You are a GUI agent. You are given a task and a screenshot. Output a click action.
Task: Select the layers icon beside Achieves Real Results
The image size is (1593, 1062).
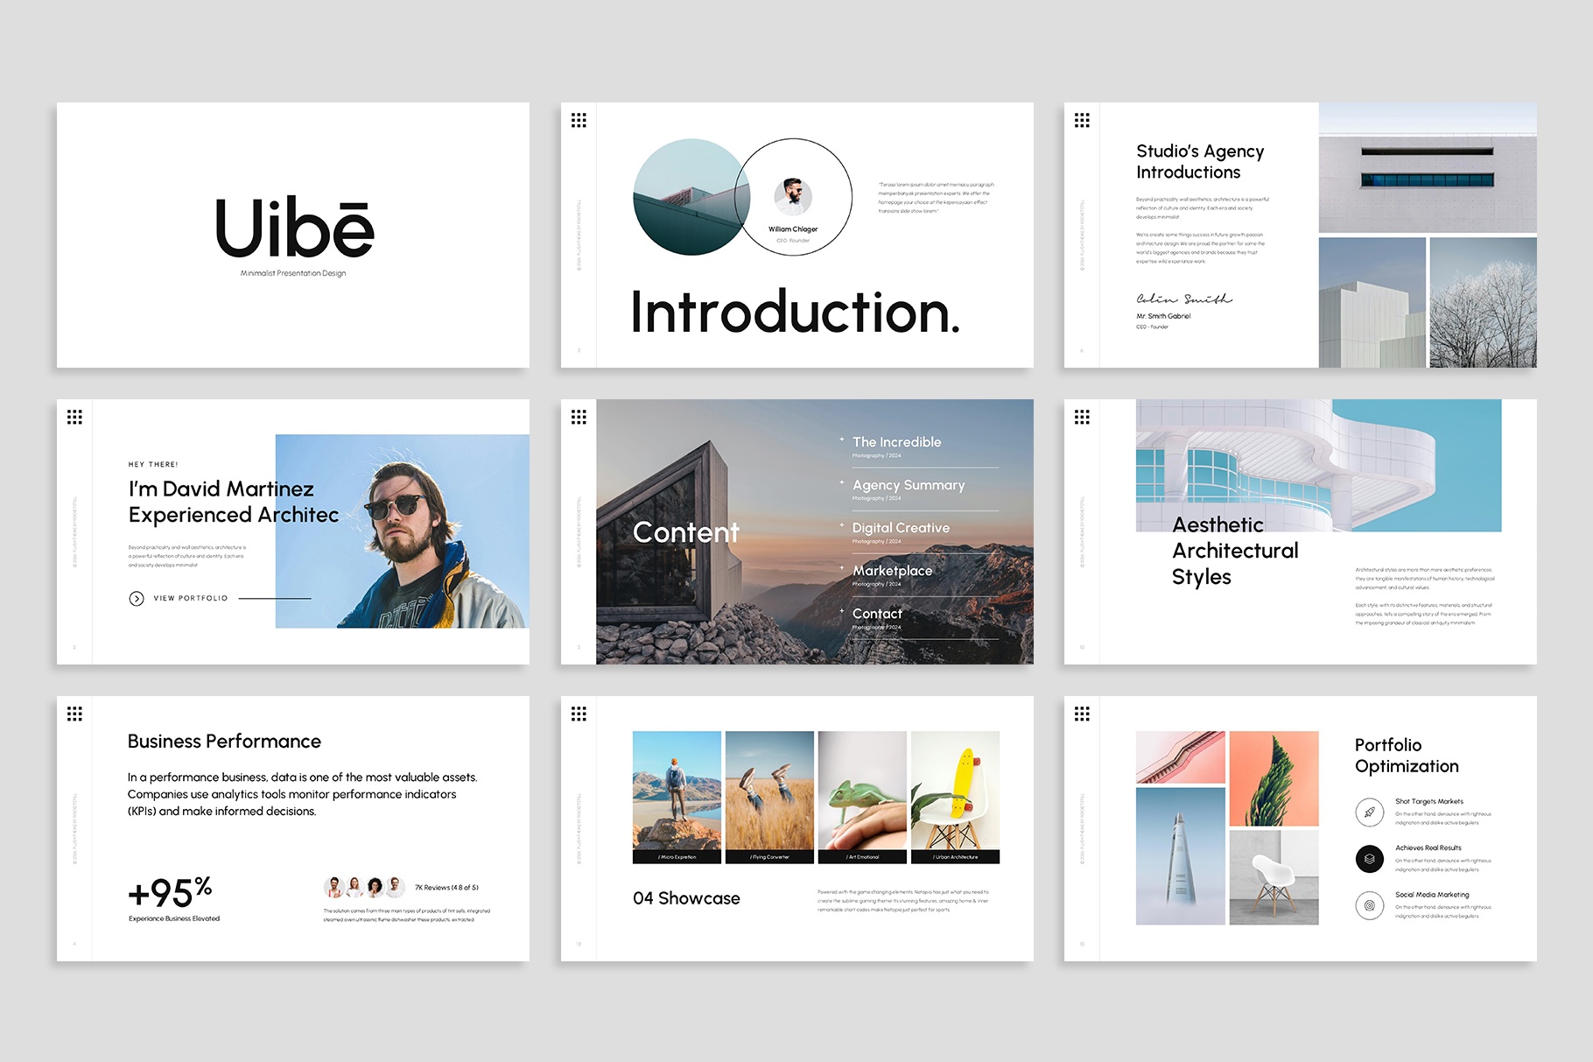click(x=1369, y=859)
